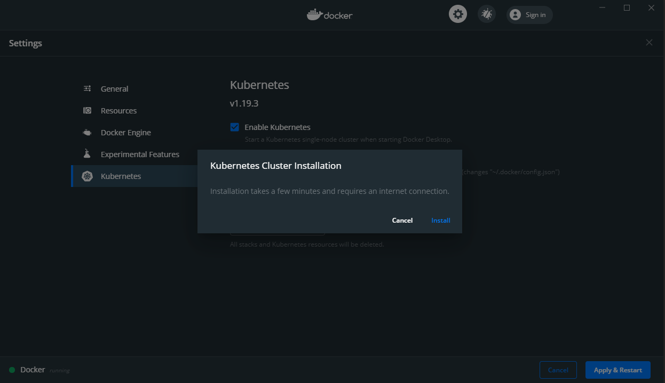Maximize the Docker Desktop window

(x=627, y=7)
